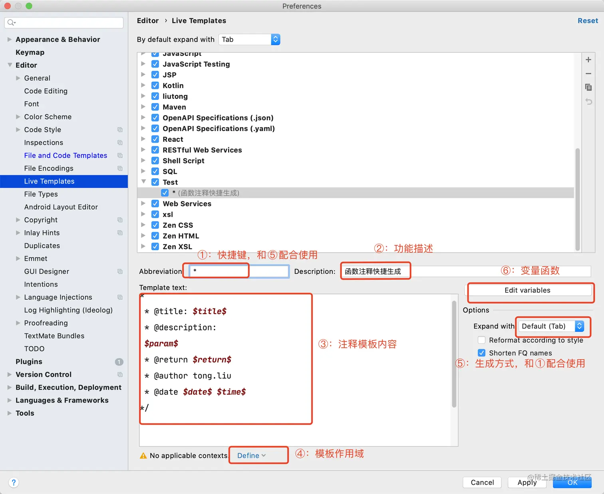Click the project-level icon beside Code Style

click(120, 129)
